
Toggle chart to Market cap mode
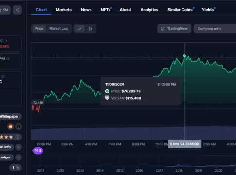point(58,29)
